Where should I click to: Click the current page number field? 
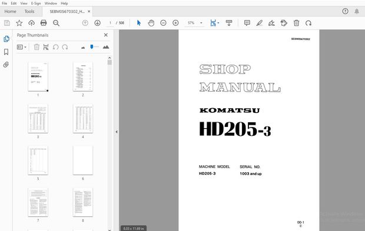pyautogui.click(x=110, y=23)
